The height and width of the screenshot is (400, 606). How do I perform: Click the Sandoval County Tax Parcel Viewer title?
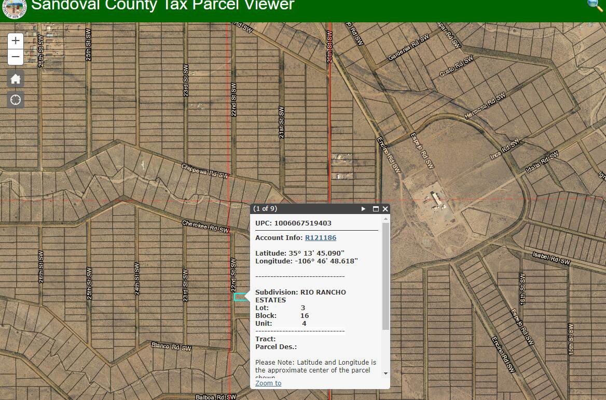(x=163, y=5)
